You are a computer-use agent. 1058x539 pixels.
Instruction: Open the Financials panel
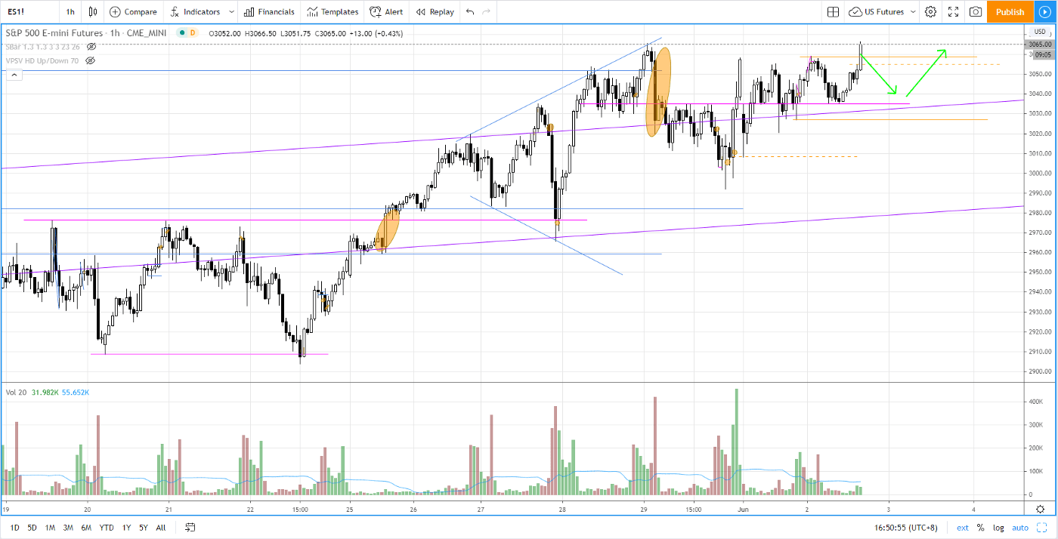tap(269, 11)
